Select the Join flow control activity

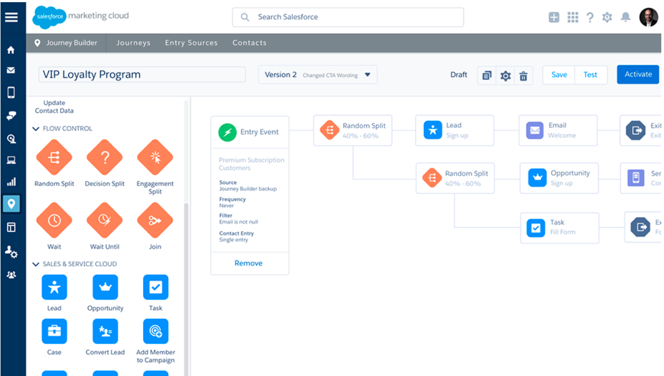click(x=155, y=220)
